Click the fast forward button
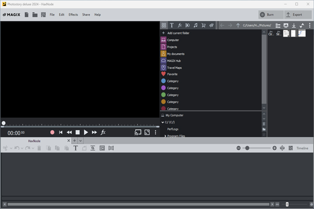314x209 pixels. pyautogui.click(x=94, y=132)
